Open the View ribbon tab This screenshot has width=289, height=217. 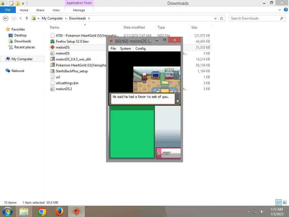[56, 10]
